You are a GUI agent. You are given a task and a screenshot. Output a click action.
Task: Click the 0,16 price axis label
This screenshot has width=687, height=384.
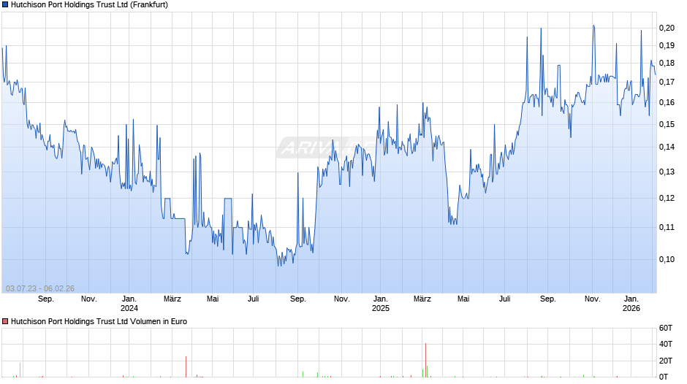tap(667, 102)
